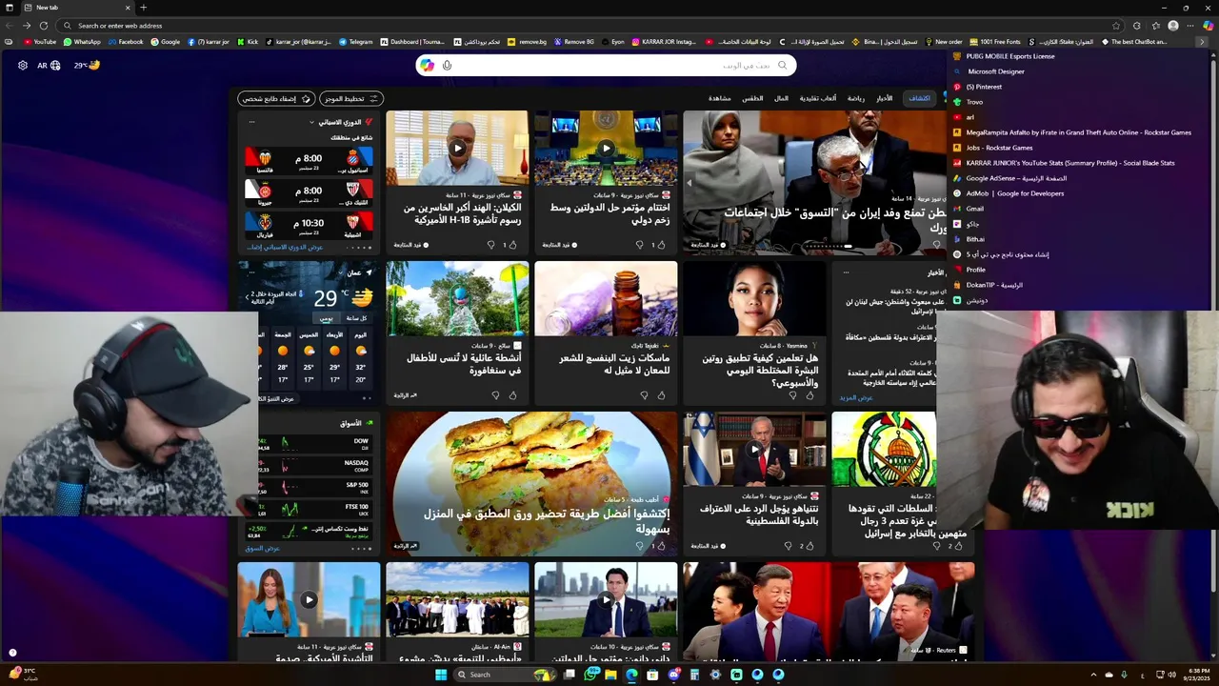Switch weather widget to كل ساعة
The height and width of the screenshot is (686, 1219).
coord(357,317)
